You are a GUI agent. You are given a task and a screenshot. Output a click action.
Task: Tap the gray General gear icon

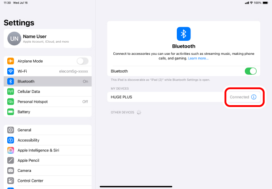point(10,130)
